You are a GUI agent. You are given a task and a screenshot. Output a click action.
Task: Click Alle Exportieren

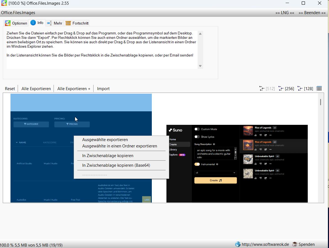pyautogui.click(x=36, y=89)
